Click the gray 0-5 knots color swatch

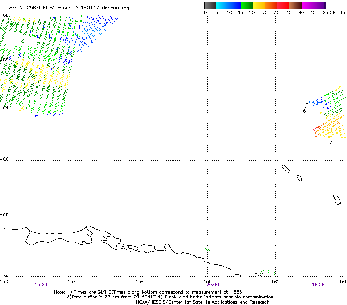[x=210, y=6]
